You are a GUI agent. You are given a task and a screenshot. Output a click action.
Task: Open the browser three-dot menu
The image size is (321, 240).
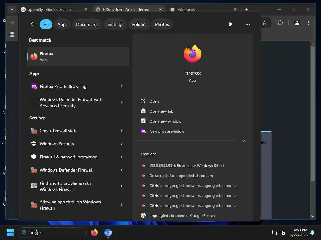point(308,22)
